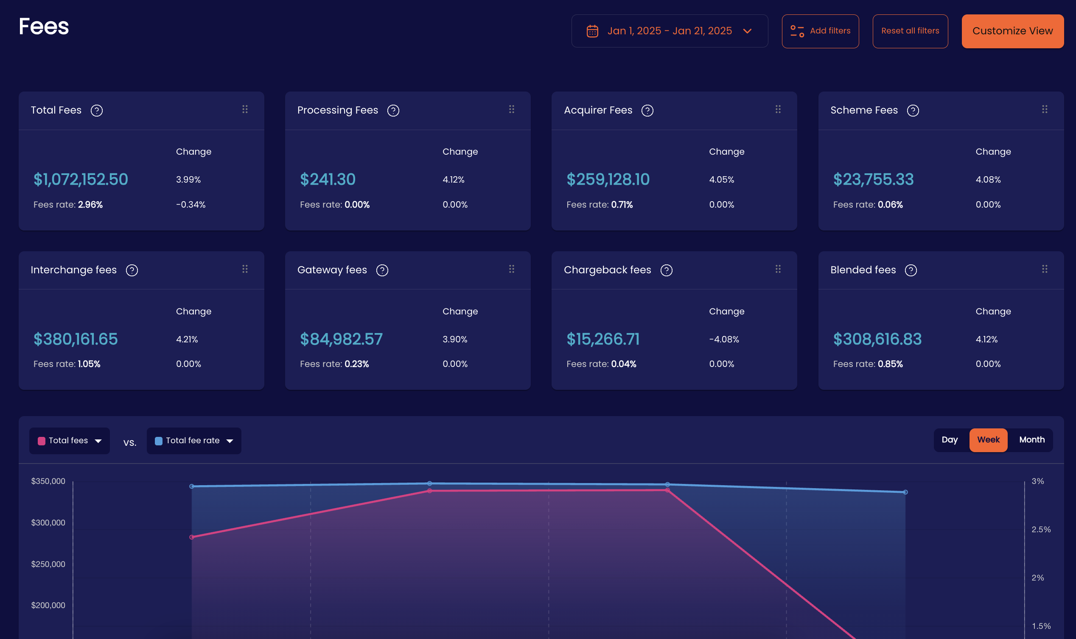Click the drag handle on Total Fees card

(x=245, y=109)
